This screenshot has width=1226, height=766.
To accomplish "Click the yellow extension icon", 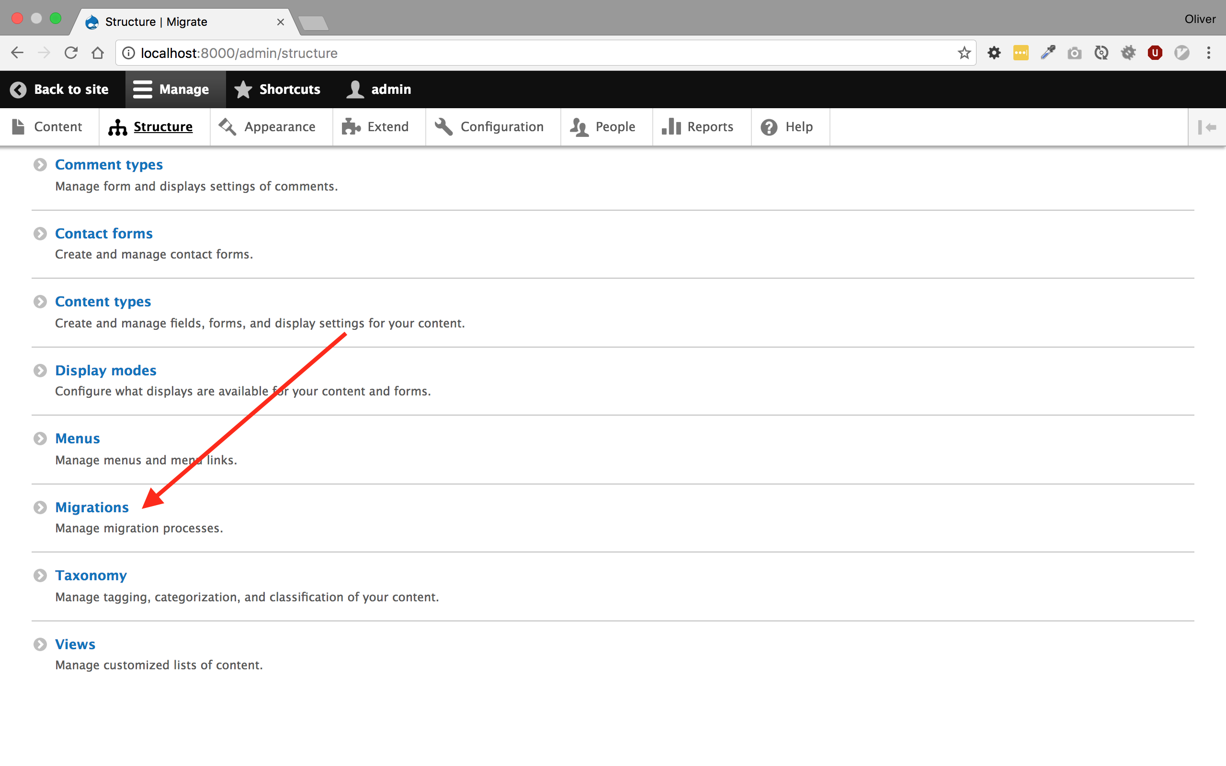I will pyautogui.click(x=1021, y=53).
